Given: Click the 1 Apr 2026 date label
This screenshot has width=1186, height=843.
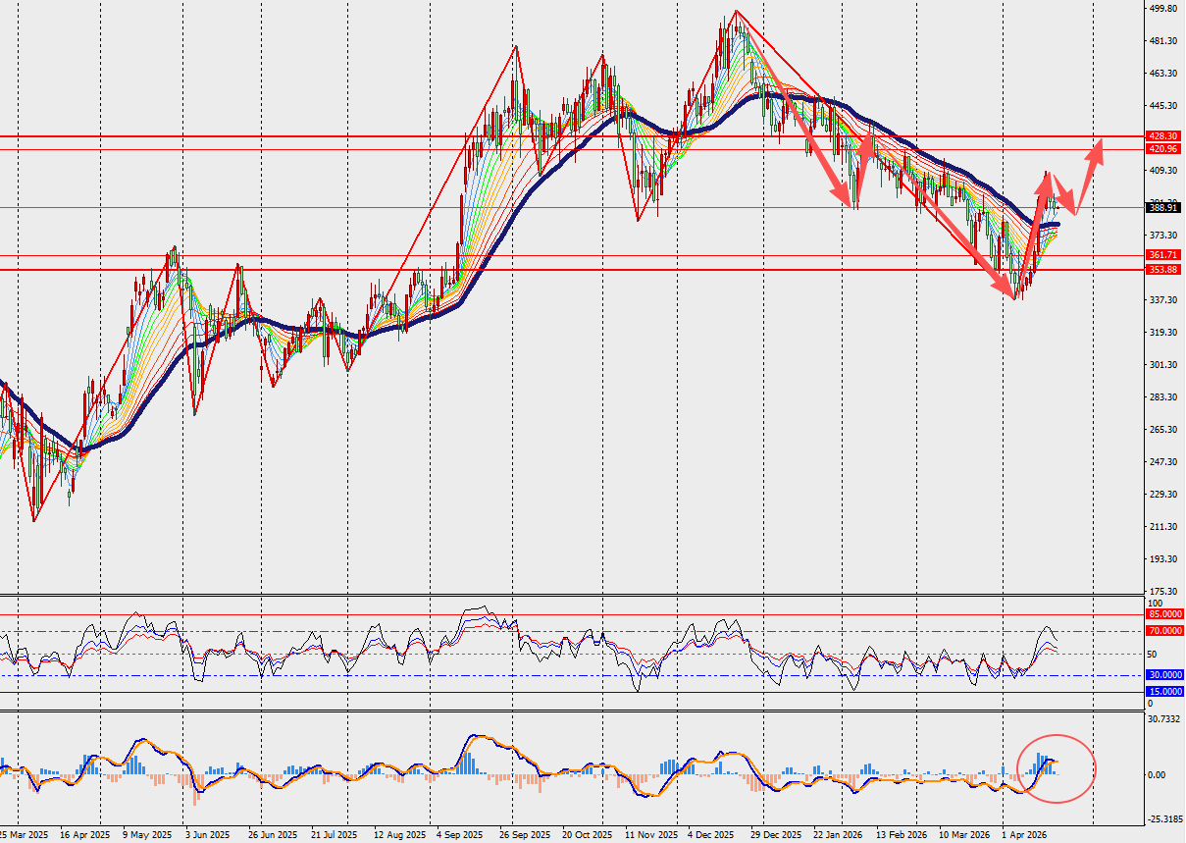Looking at the screenshot, I should coord(1025,835).
